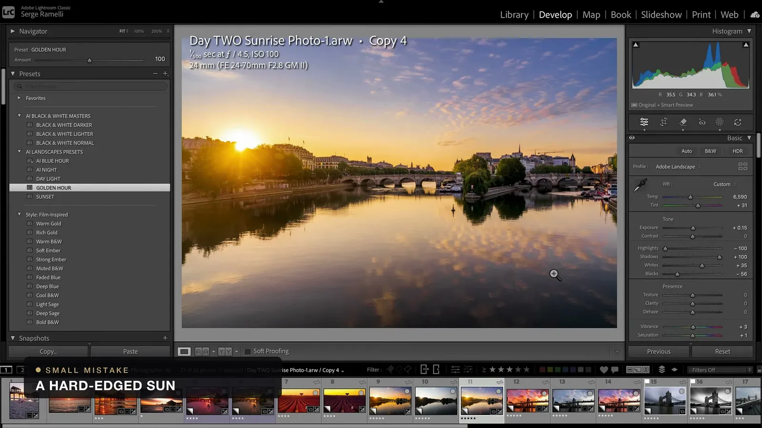The image size is (762, 428).
Task: Click the crossed-out sliders filter icon
Action: (468, 370)
